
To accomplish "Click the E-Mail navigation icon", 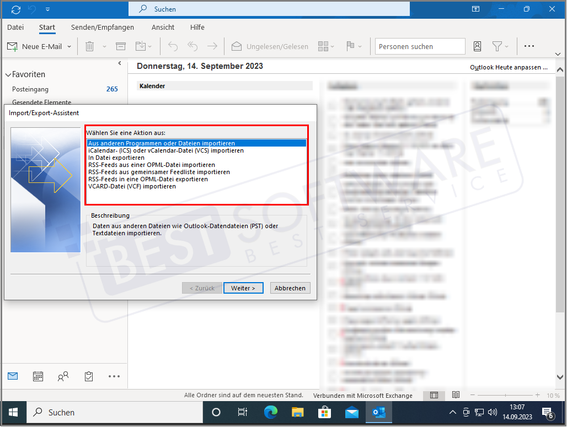I will pyautogui.click(x=13, y=376).
